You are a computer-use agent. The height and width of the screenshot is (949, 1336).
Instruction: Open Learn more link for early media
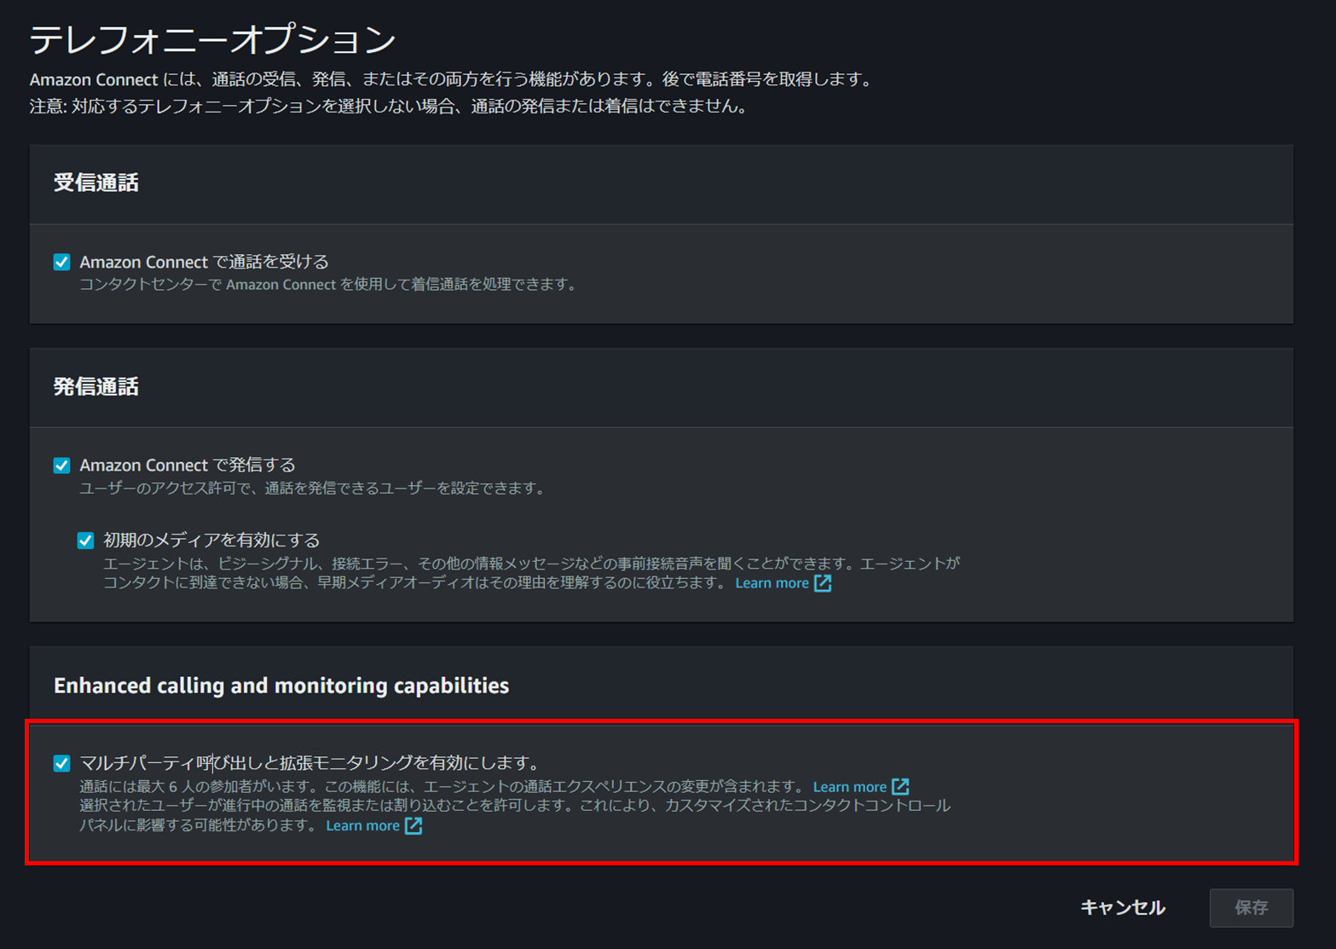[x=772, y=583]
